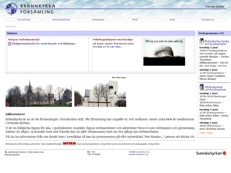Click the här newsletter subscription link
The height and width of the screenshot is (173, 231).
coord(192,136)
